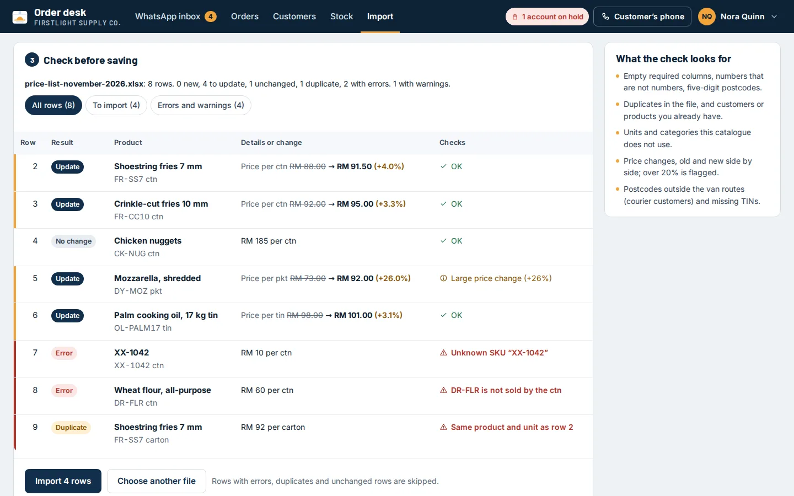The width and height of the screenshot is (794, 496).
Task: Click the Result column header
Action: tap(62, 142)
